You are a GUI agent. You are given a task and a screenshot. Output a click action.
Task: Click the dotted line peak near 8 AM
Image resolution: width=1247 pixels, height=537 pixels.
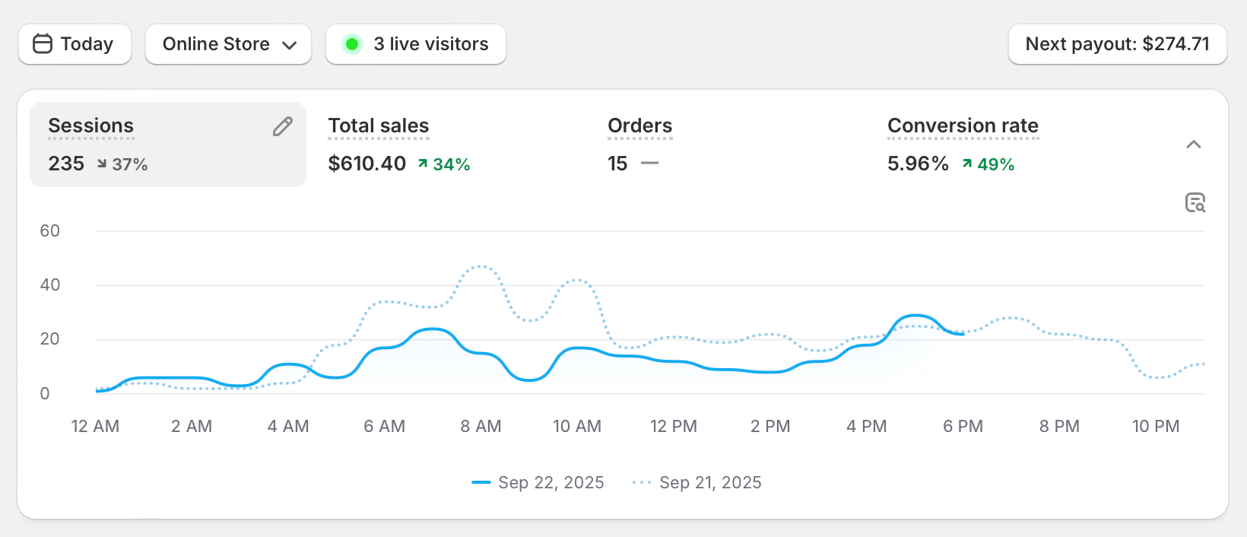(x=481, y=266)
